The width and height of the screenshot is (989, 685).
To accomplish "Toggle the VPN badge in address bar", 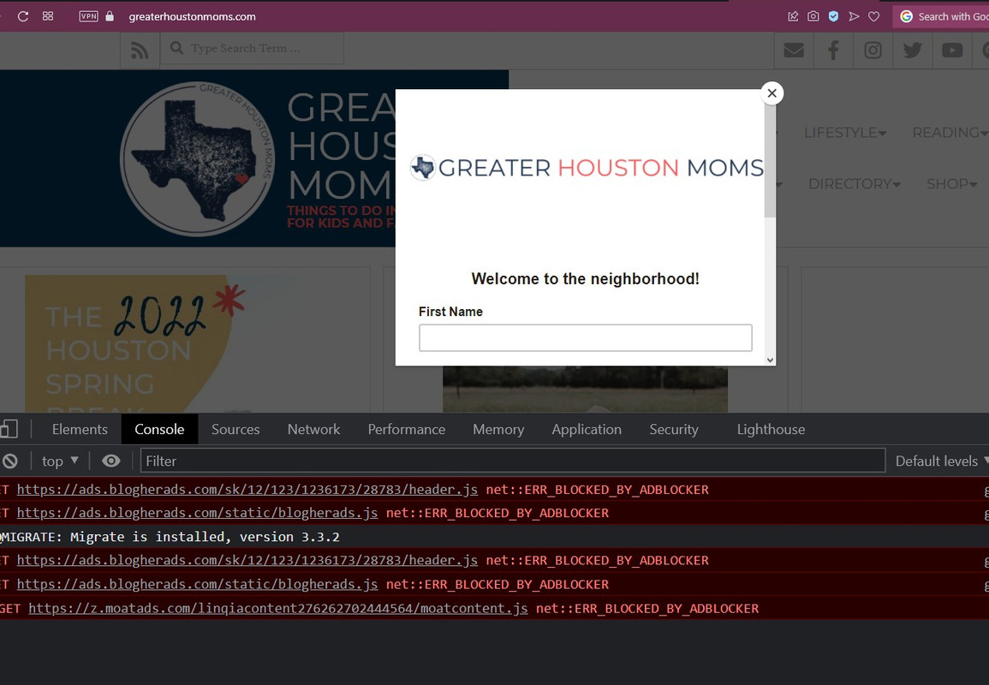I will point(88,16).
